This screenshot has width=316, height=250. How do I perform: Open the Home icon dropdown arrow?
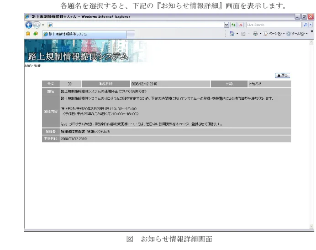click(237, 34)
